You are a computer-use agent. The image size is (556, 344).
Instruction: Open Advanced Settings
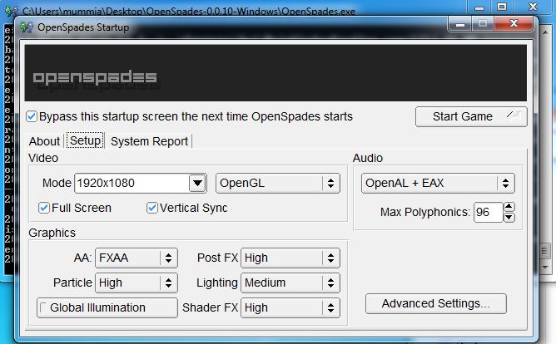click(x=436, y=303)
